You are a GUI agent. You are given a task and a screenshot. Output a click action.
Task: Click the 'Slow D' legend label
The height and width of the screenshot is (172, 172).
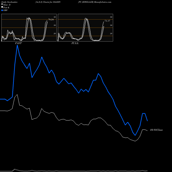click(x=7, y=5)
